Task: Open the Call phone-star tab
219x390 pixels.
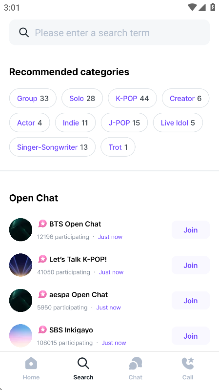Action: point(188,363)
